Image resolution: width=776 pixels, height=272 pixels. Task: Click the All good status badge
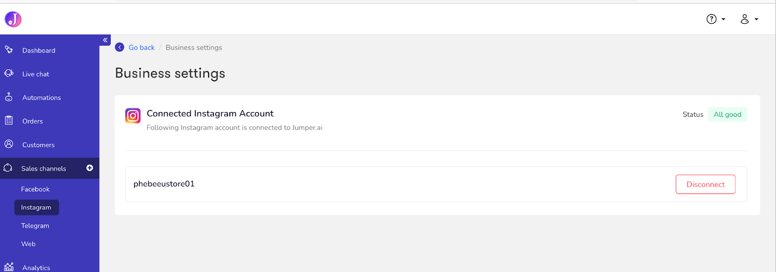coord(727,114)
